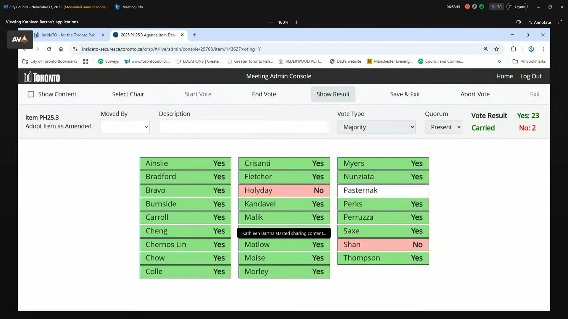Reload the page with browser refresh icon
Screen dimensions: 568x319
[x=49, y=49]
